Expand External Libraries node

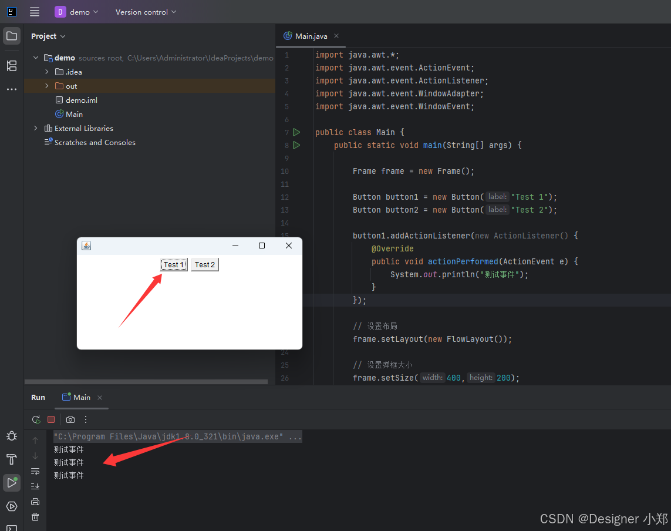tap(36, 129)
